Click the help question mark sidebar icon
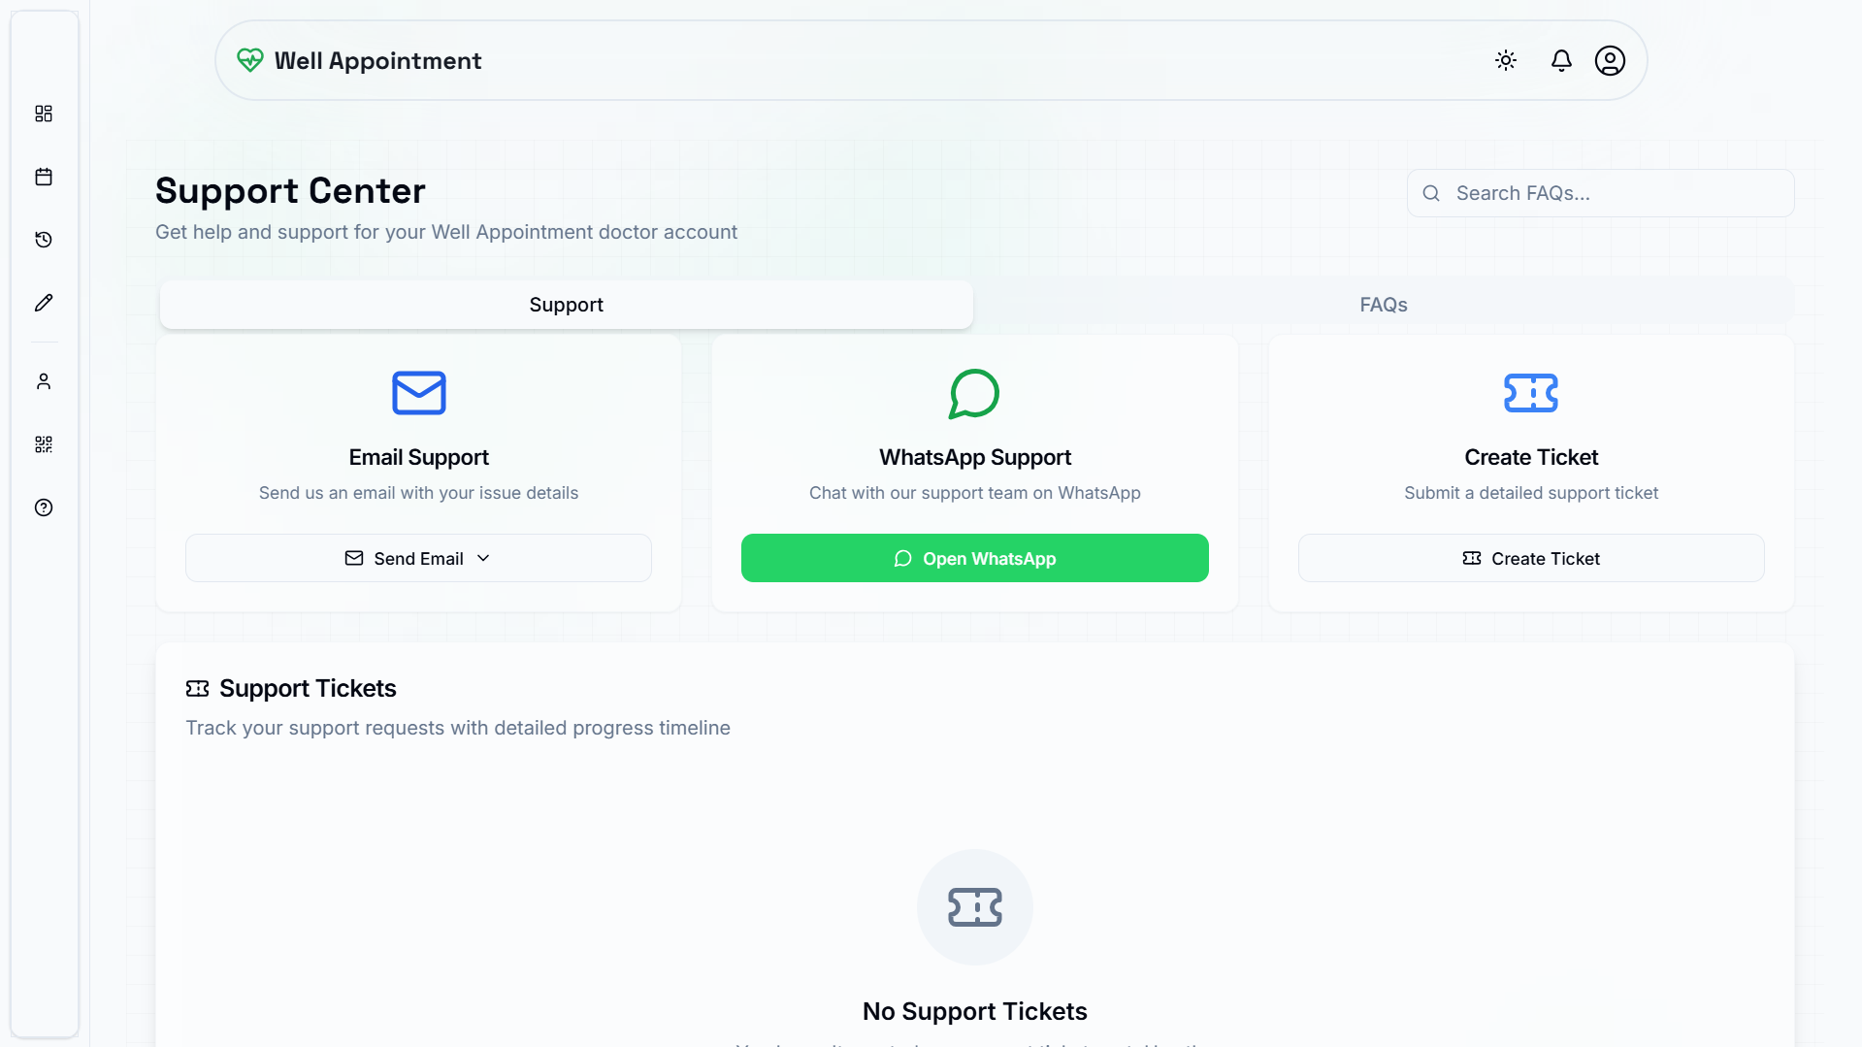This screenshot has height=1047, width=1862. click(44, 507)
